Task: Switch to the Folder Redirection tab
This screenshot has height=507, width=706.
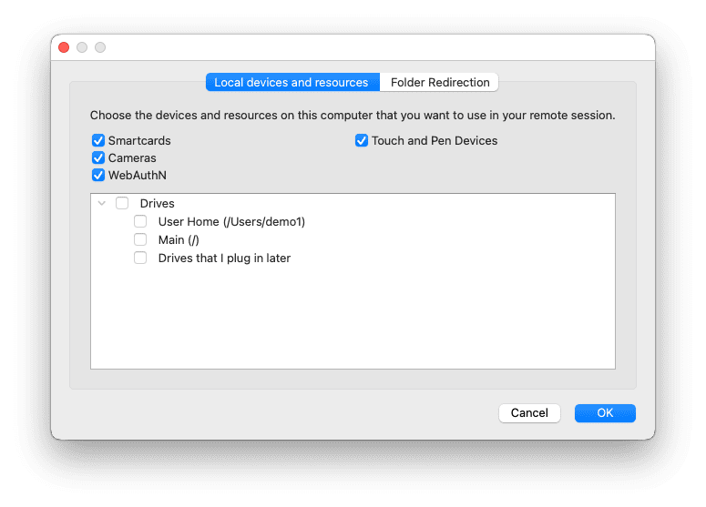Action: tap(439, 82)
